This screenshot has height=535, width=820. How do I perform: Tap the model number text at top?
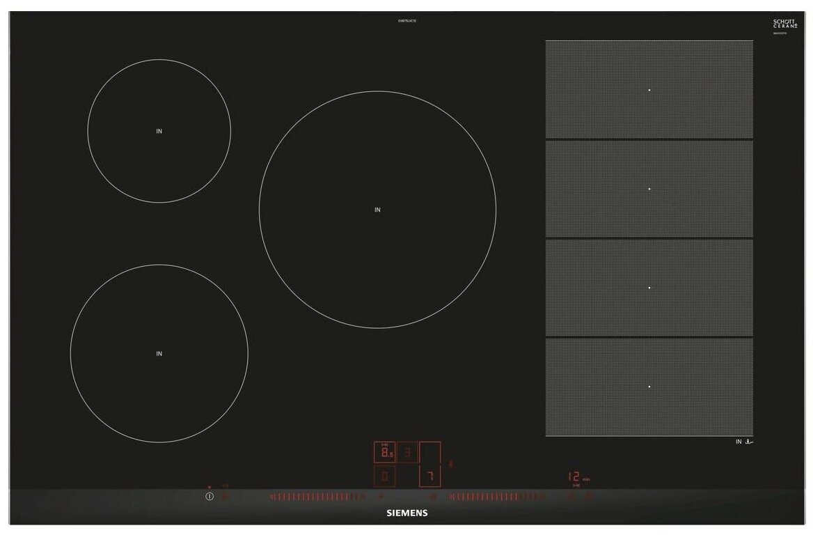407,22
